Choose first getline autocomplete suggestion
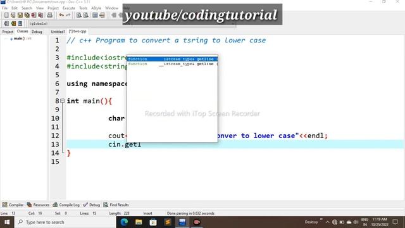Image resolution: width=405 pixels, height=228 pixels. 172,59
